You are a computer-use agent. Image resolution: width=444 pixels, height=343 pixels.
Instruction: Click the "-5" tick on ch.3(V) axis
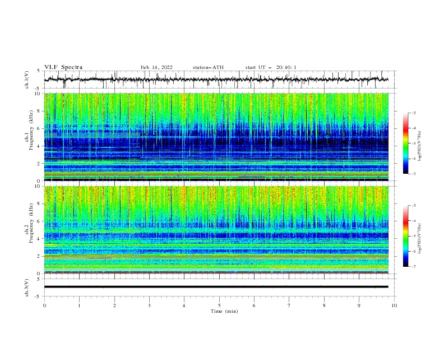tap(38, 296)
